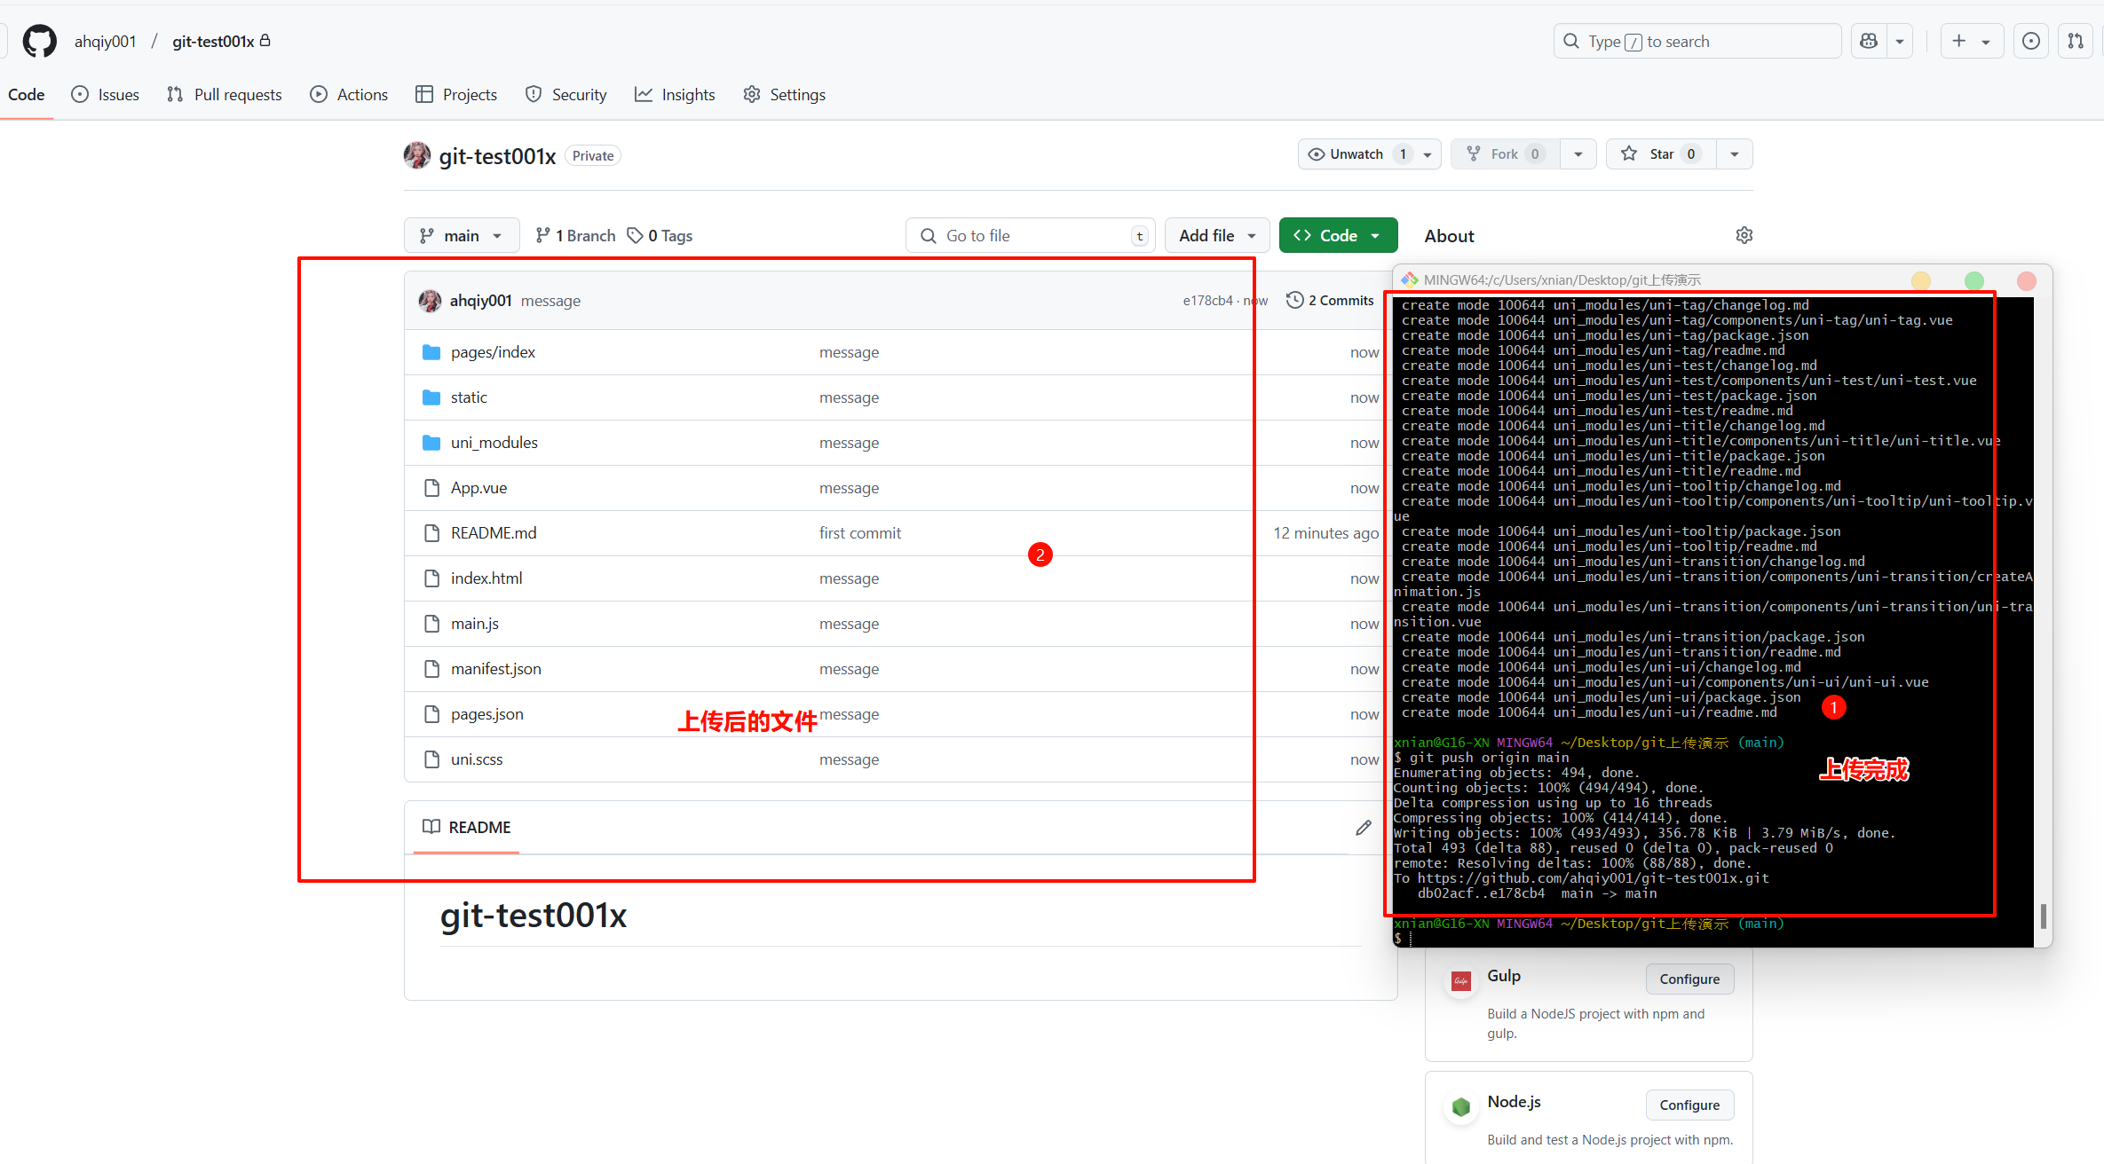Click the terminal window scrollbar

click(2043, 916)
